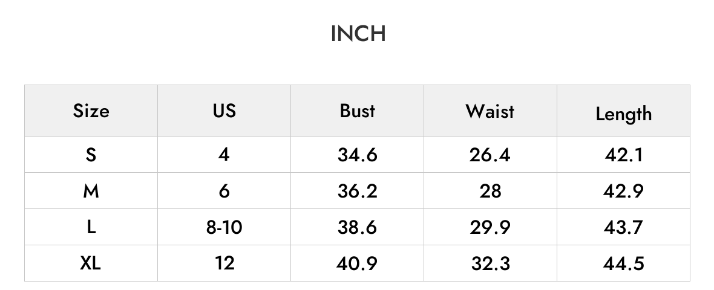This screenshot has height=290, width=714.
Task: Select the M size row label
Action: 91,191
